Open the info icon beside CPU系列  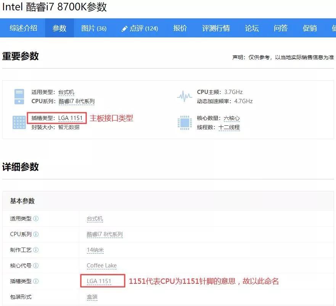(x=36, y=234)
